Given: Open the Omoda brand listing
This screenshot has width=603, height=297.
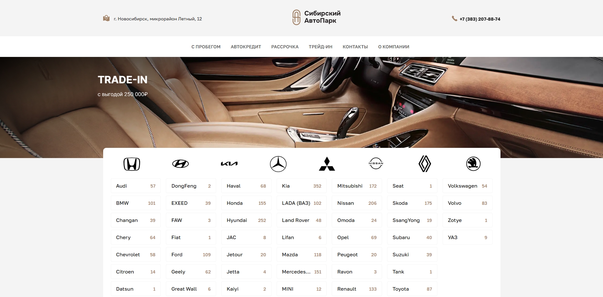Looking at the screenshot, I should [x=357, y=220].
